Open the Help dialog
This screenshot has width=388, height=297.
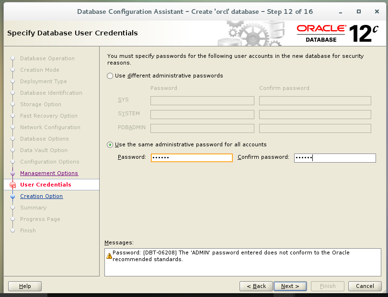click(24, 286)
